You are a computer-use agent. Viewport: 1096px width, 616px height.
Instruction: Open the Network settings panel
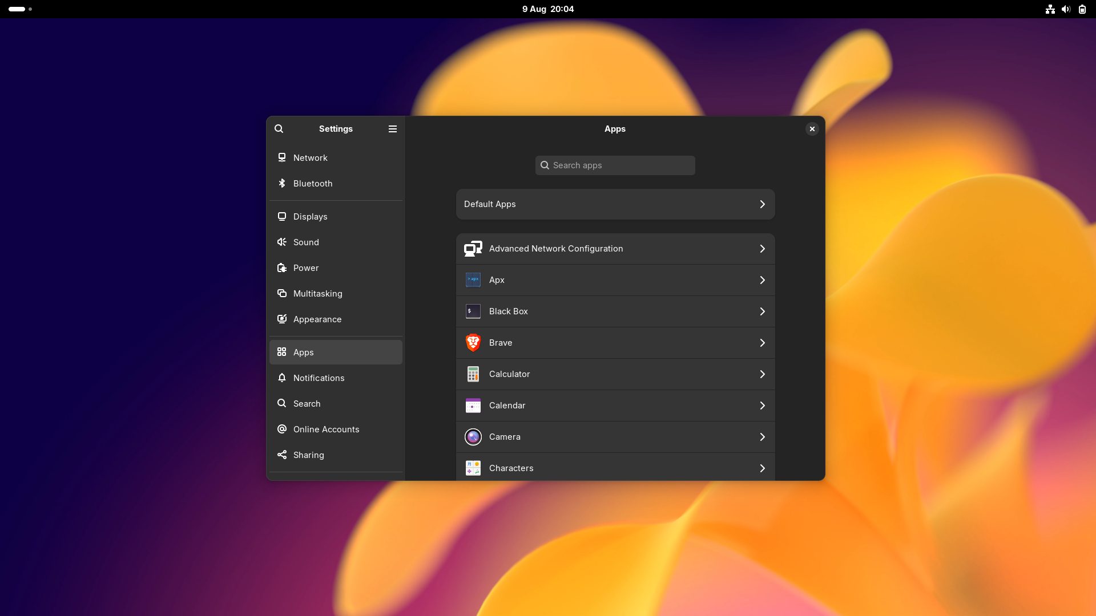click(x=336, y=158)
